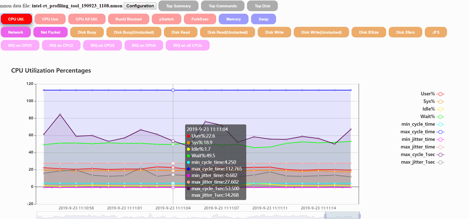View IRQ on CPU3 chart

click(x=103, y=45)
